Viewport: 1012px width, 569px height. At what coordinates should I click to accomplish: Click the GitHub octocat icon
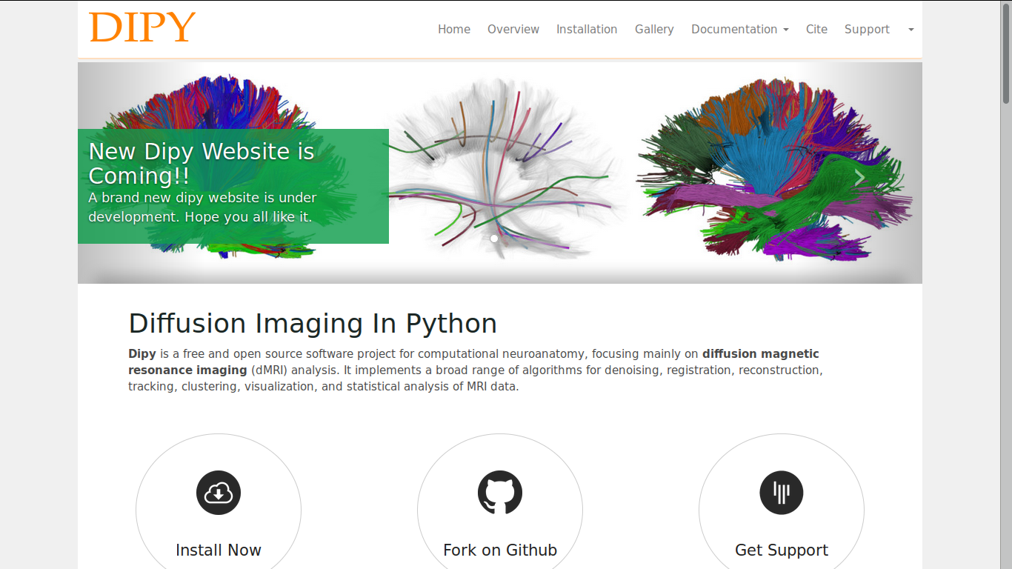(500, 493)
